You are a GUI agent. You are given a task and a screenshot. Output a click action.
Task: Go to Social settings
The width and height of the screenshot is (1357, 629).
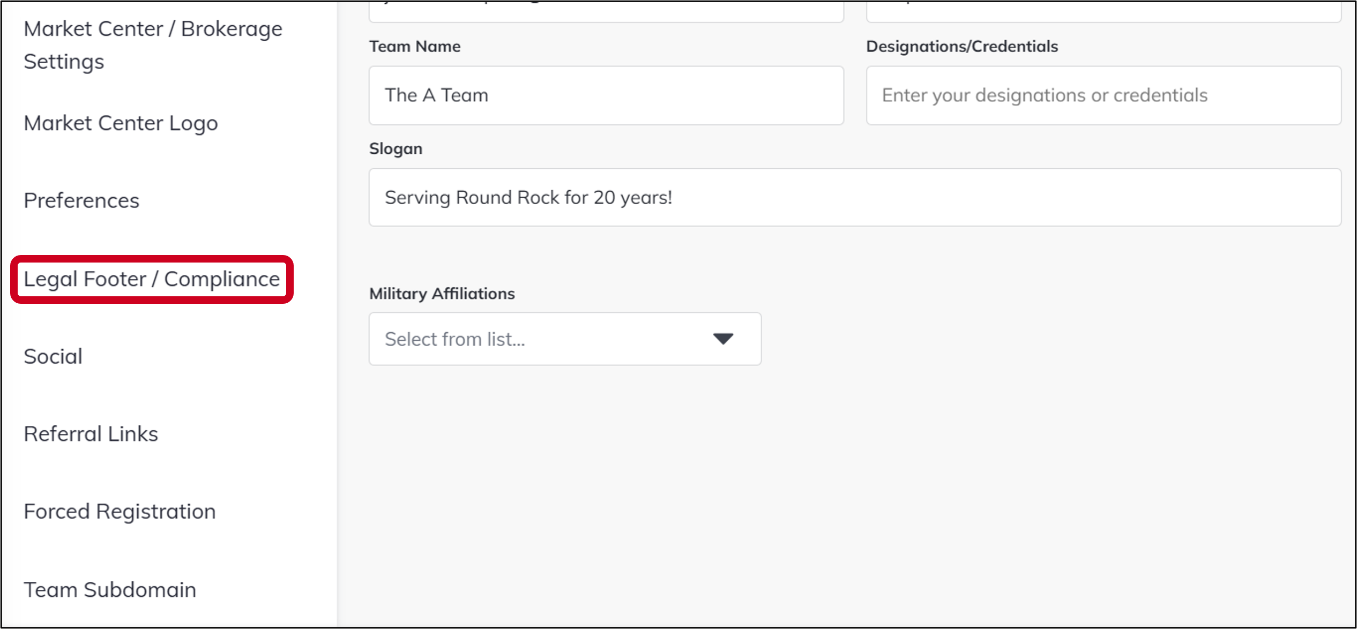[53, 356]
